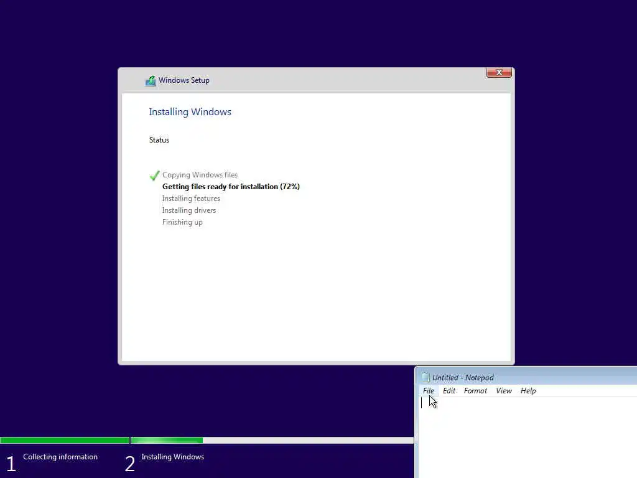The width and height of the screenshot is (637, 478).
Task: Click the Installing Windows progress bar
Action: [272, 440]
